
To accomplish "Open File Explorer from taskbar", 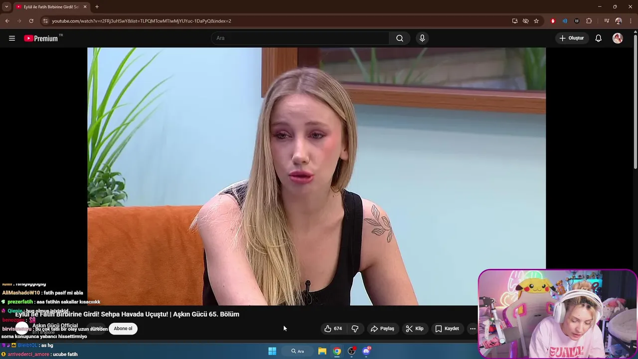I will (x=322, y=351).
